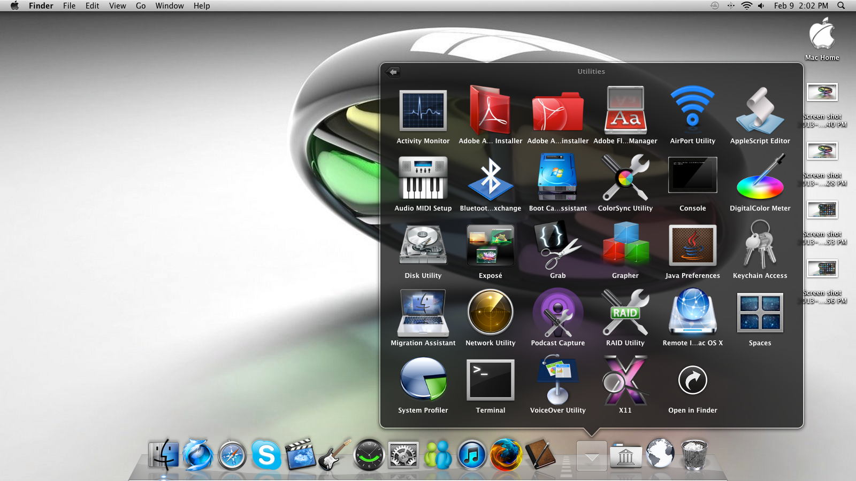Viewport: 856px width, 481px height.
Task: Launch Terminal
Action: (x=490, y=380)
